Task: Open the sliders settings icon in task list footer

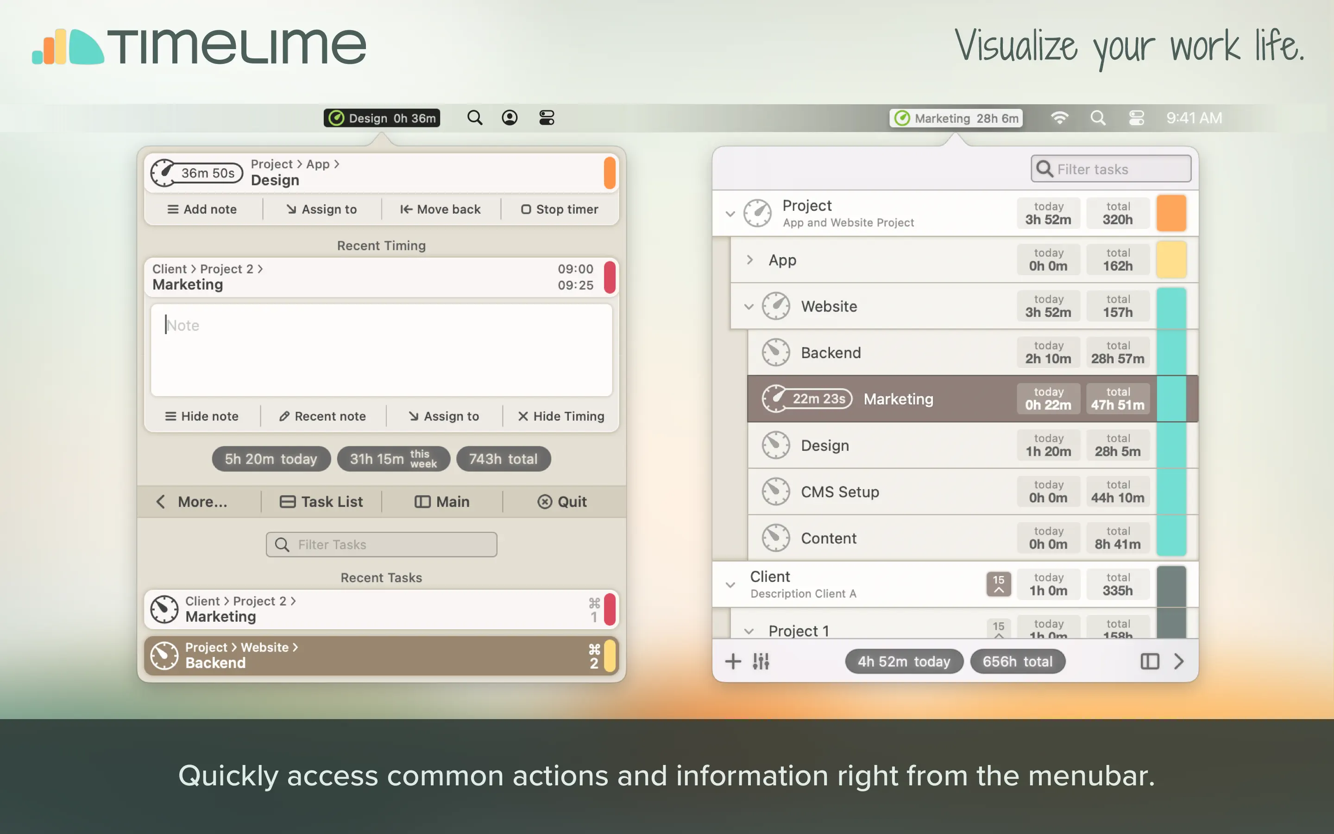Action: (x=761, y=661)
